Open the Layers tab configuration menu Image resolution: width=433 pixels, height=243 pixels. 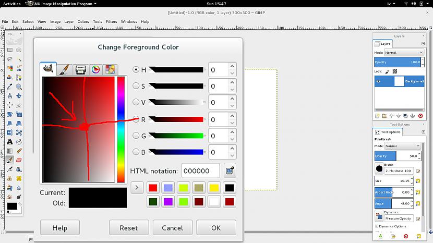coord(423,44)
